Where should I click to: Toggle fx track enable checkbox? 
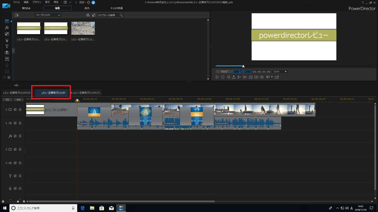15,136
